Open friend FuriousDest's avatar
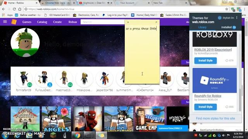Viewport: 248px width, 139px height. (x=44, y=78)
